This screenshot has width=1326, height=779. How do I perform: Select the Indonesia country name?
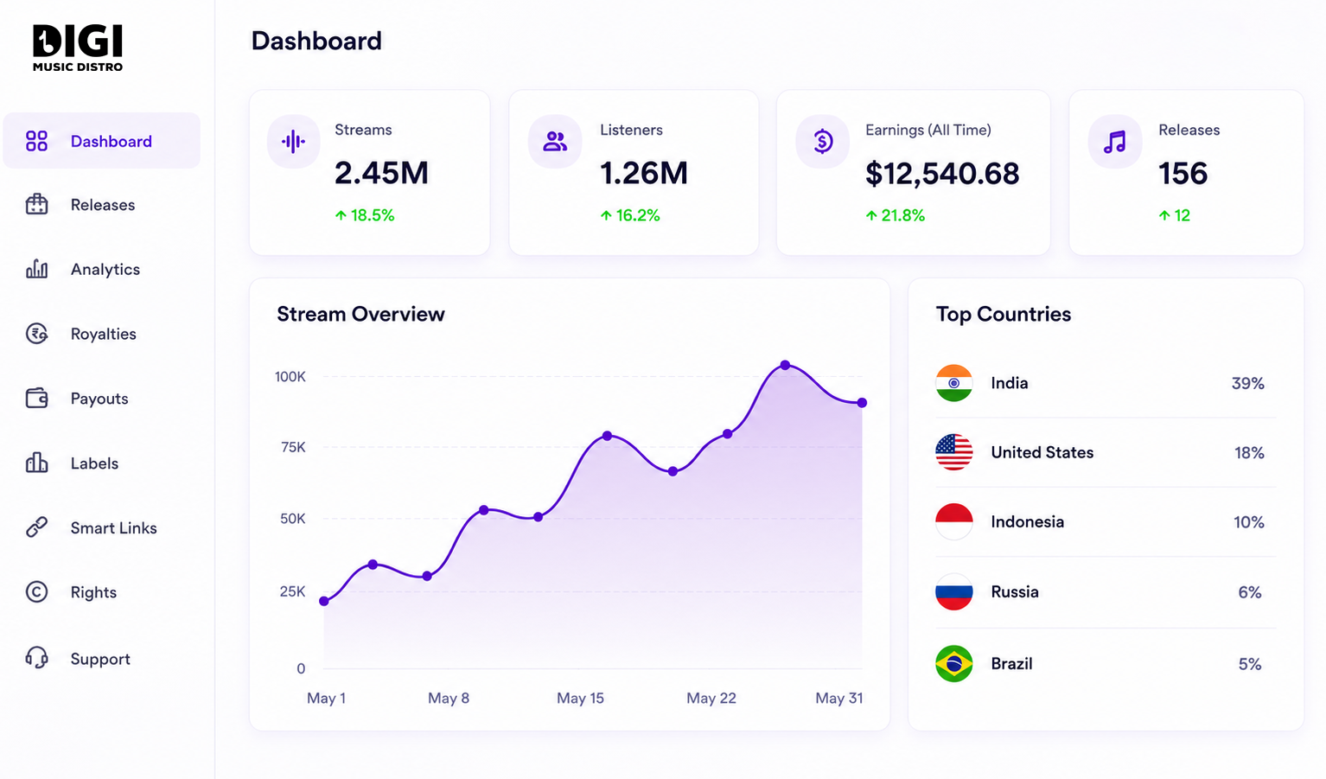coord(1028,521)
